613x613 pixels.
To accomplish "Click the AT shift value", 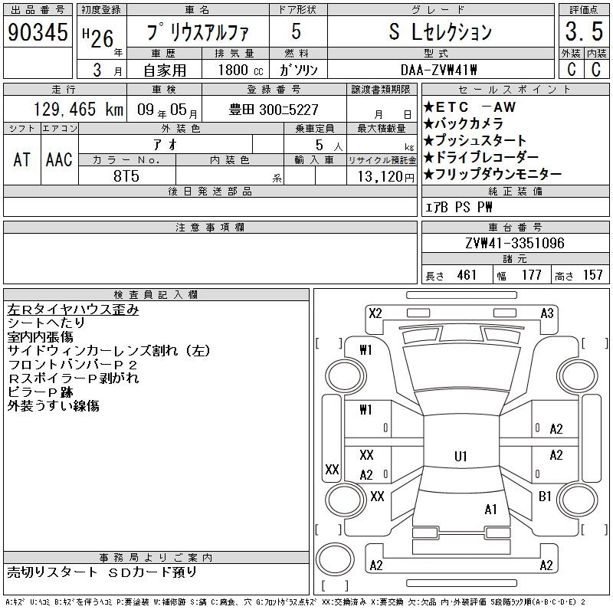I will (21, 160).
